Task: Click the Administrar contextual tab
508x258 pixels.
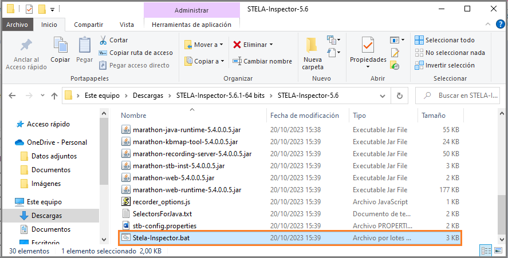Action: pos(191,10)
